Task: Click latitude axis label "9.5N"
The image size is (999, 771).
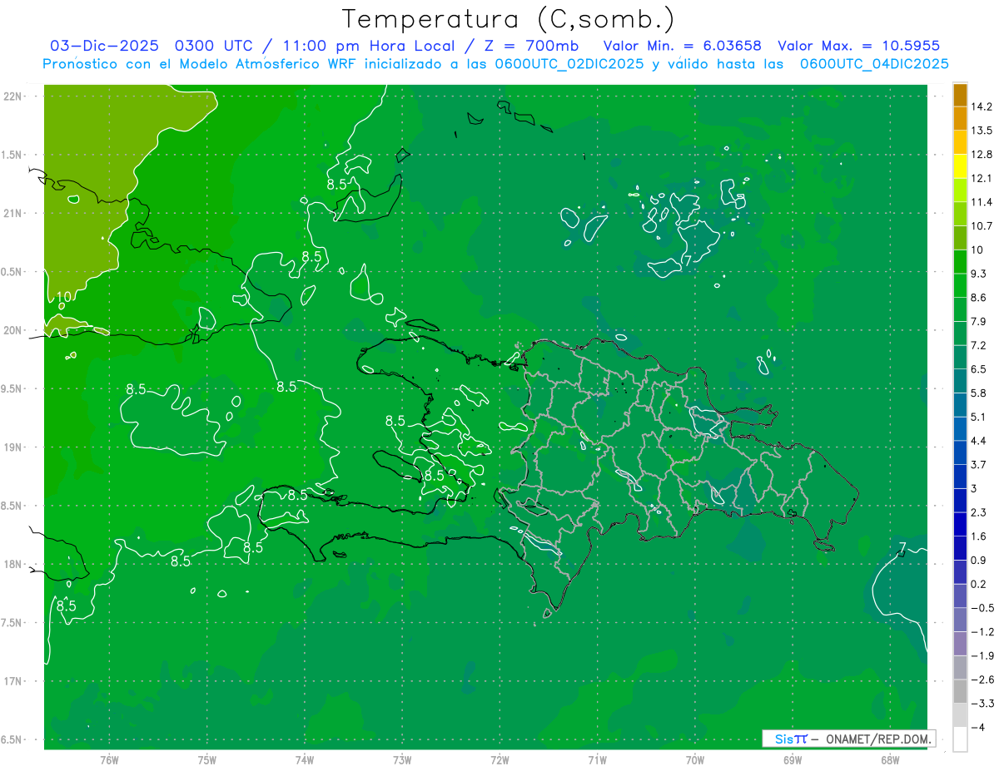Action: 12,389
